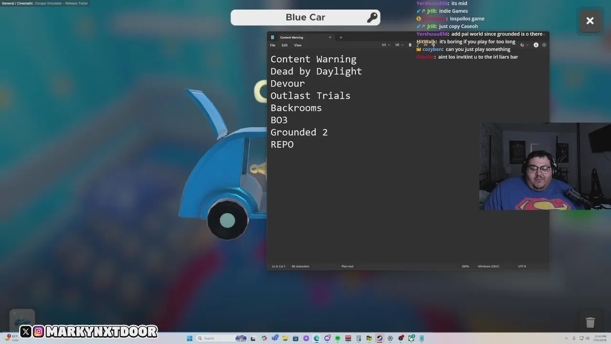Click the '86 characters' status entry
The width and height of the screenshot is (611, 344).
tap(300, 266)
